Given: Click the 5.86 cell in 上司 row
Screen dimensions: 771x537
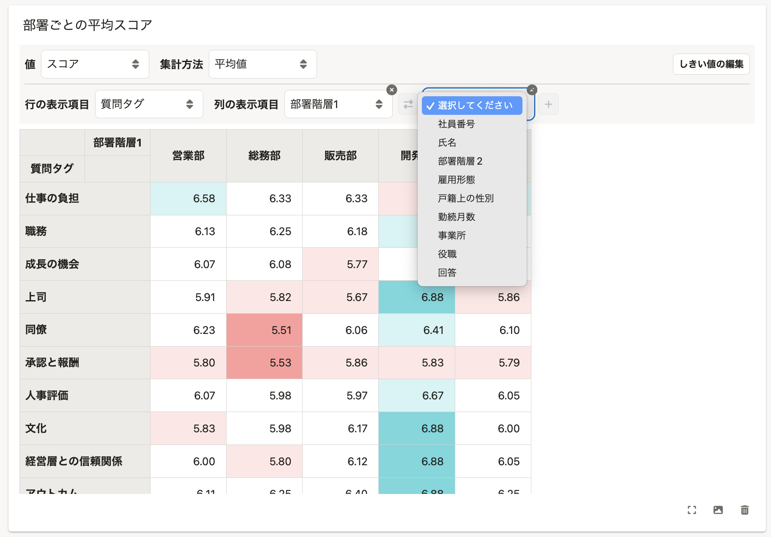Looking at the screenshot, I should pos(493,297).
